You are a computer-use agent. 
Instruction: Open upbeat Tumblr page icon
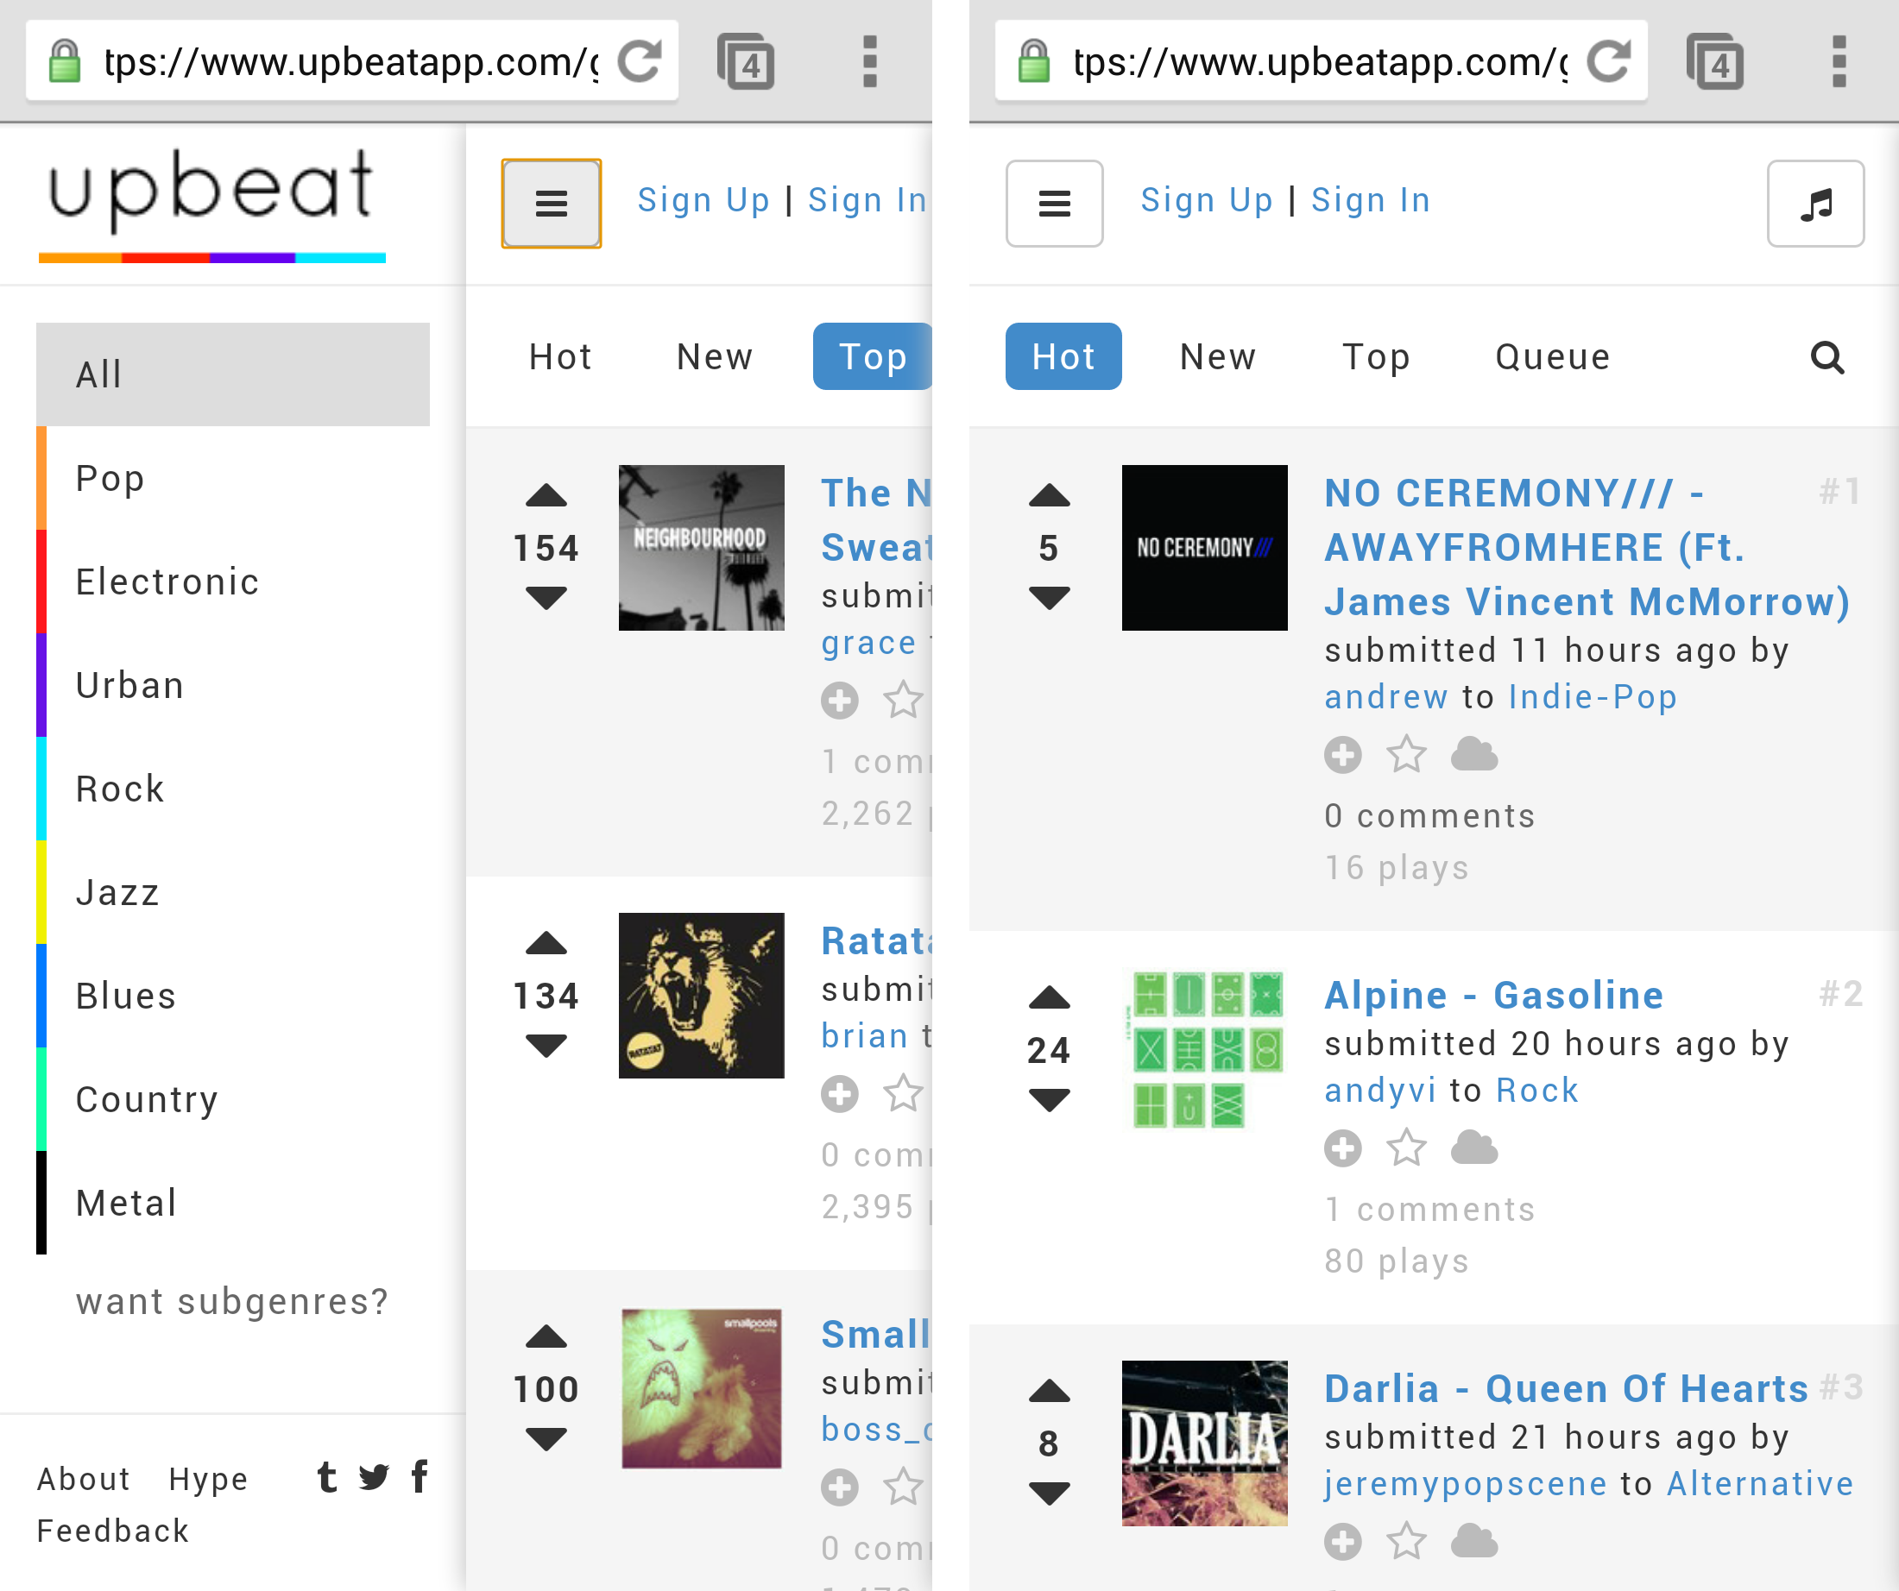pyautogui.click(x=327, y=1477)
